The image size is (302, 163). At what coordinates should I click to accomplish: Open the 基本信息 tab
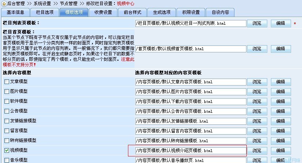[x=15, y=12]
